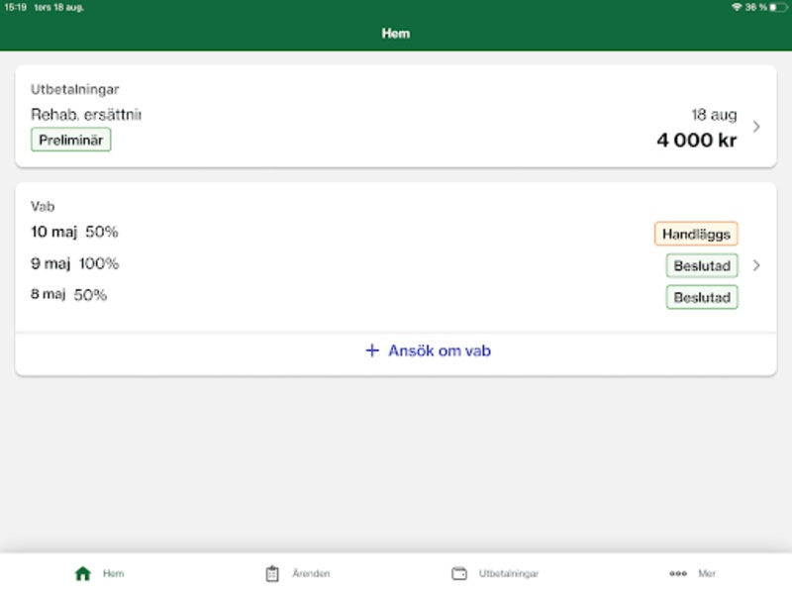Select the Utbetalningar wallet icon
The width and height of the screenshot is (792, 594).
click(x=459, y=573)
